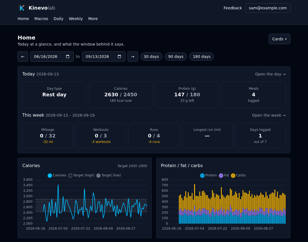Go to previous date range arrow
308x242 pixels.
tap(23, 57)
